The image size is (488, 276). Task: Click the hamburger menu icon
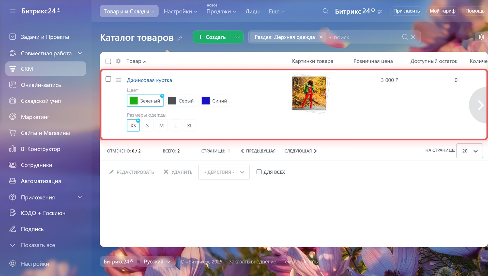(12, 11)
